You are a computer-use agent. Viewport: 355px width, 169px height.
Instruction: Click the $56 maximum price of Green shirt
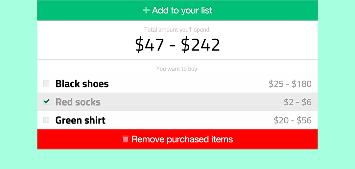(x=304, y=120)
